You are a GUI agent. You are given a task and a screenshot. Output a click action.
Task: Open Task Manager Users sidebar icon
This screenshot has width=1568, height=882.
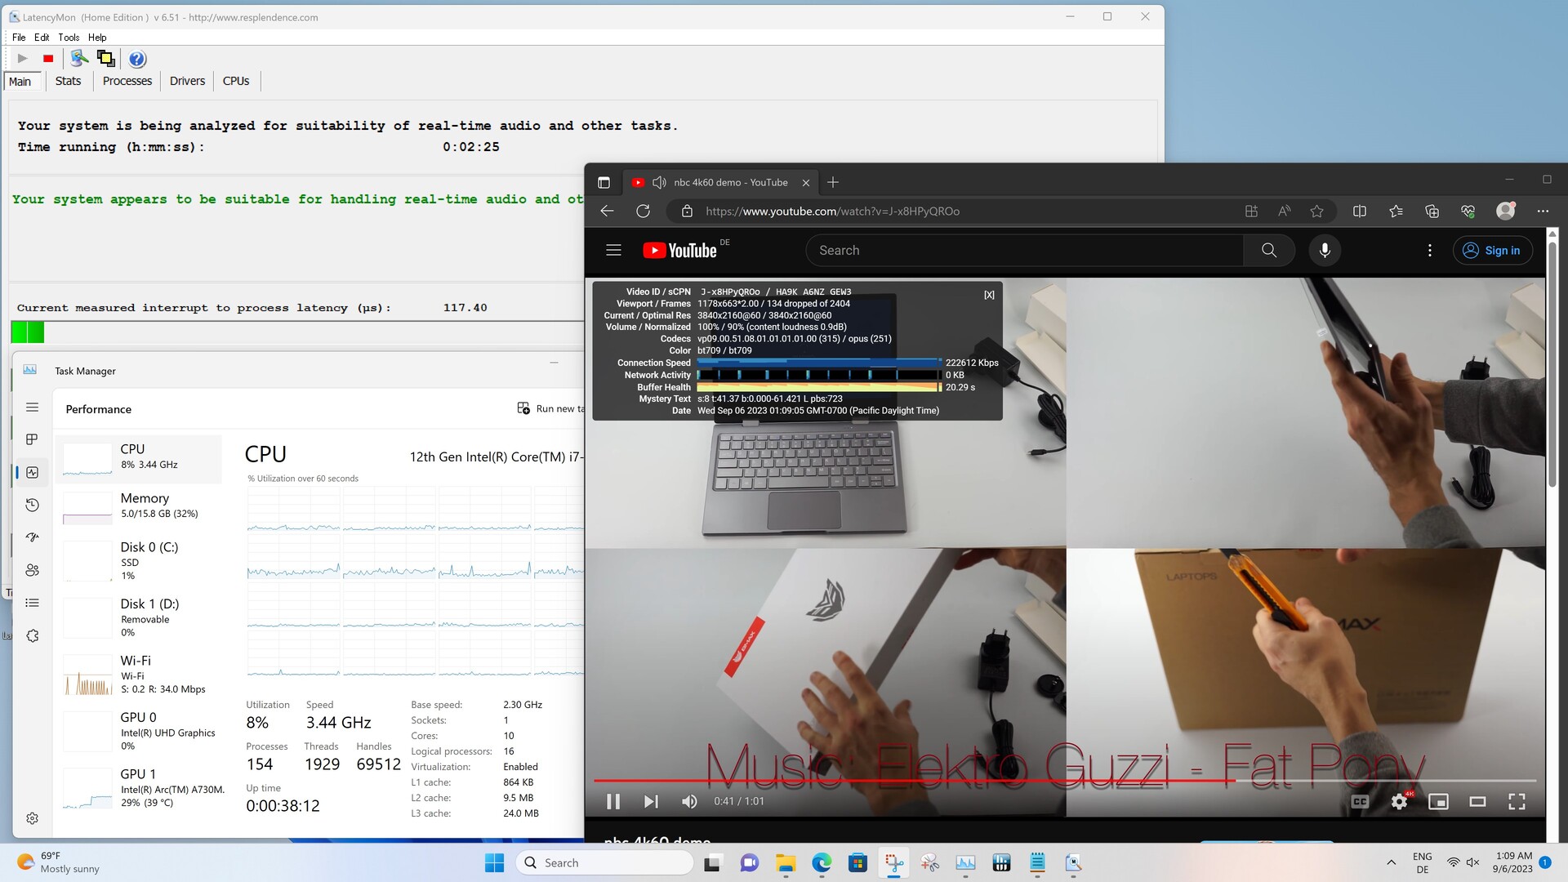click(32, 570)
